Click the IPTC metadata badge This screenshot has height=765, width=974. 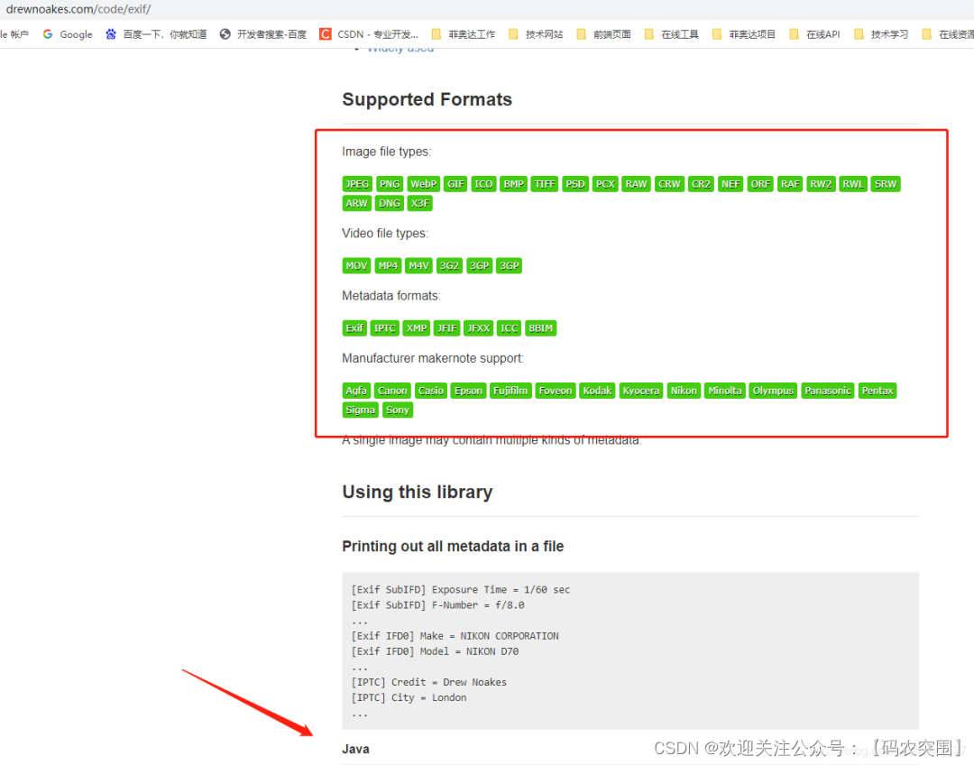pos(384,328)
